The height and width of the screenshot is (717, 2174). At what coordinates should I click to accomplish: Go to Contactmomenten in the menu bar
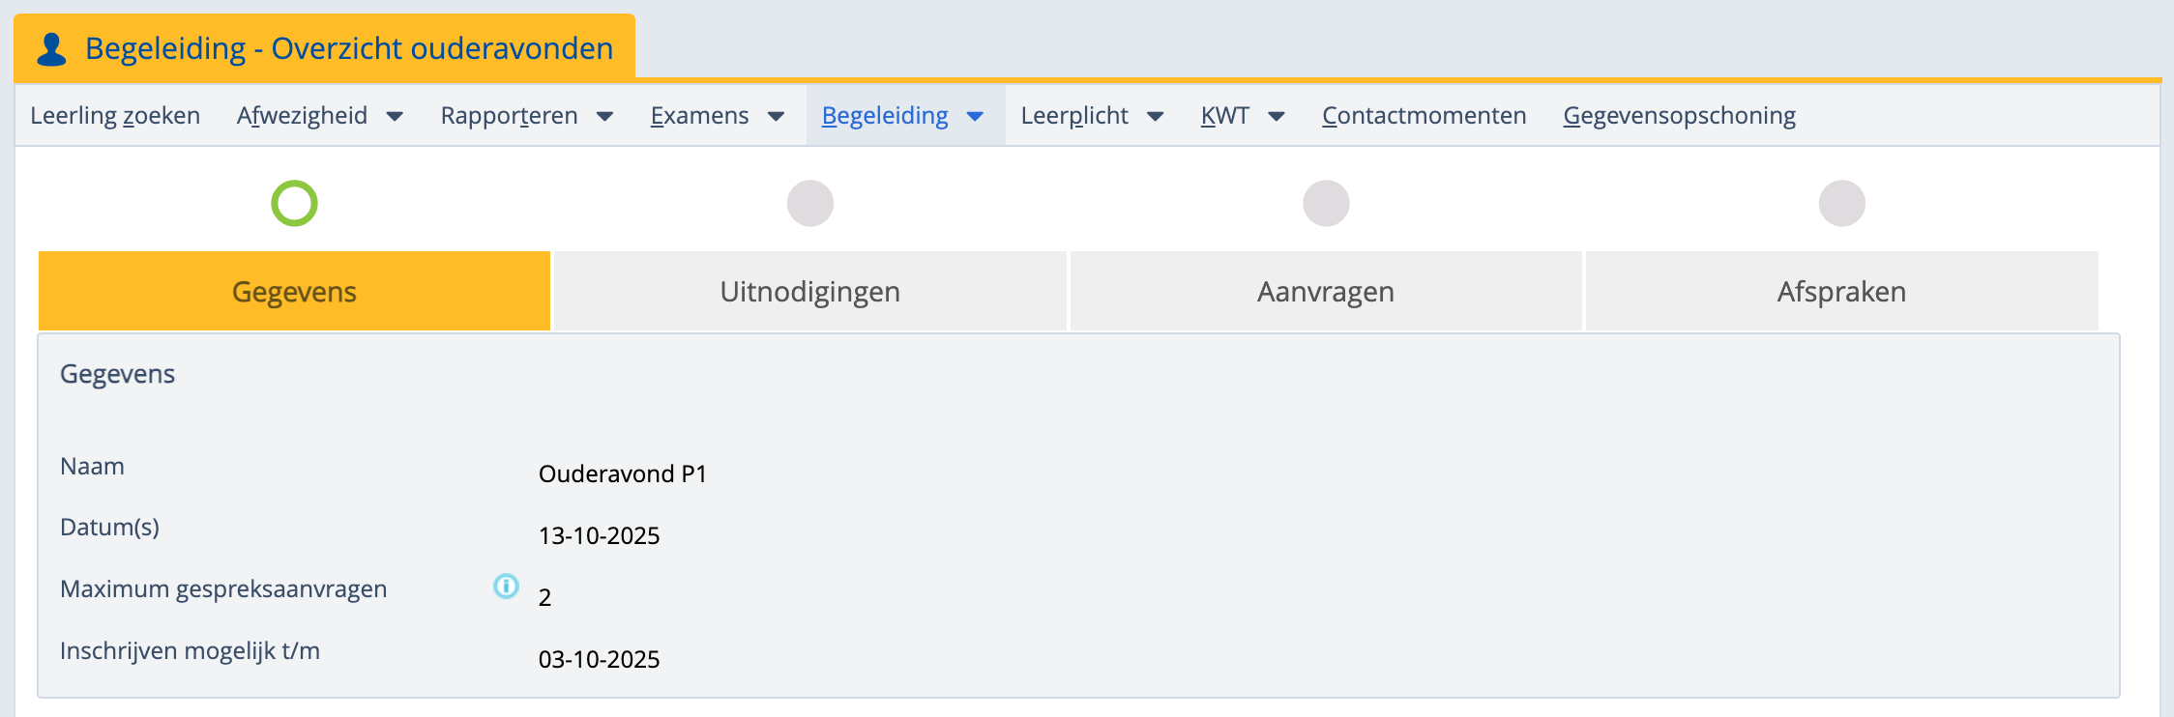coord(1424,116)
